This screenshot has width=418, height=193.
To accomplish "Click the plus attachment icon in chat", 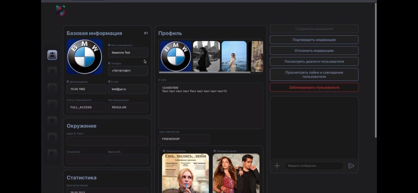I will (277, 166).
